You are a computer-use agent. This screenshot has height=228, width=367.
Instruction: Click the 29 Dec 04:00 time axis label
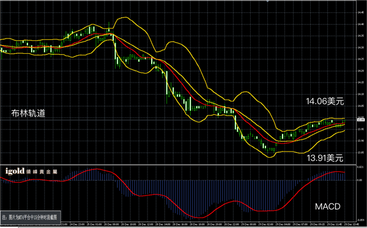[283, 224]
